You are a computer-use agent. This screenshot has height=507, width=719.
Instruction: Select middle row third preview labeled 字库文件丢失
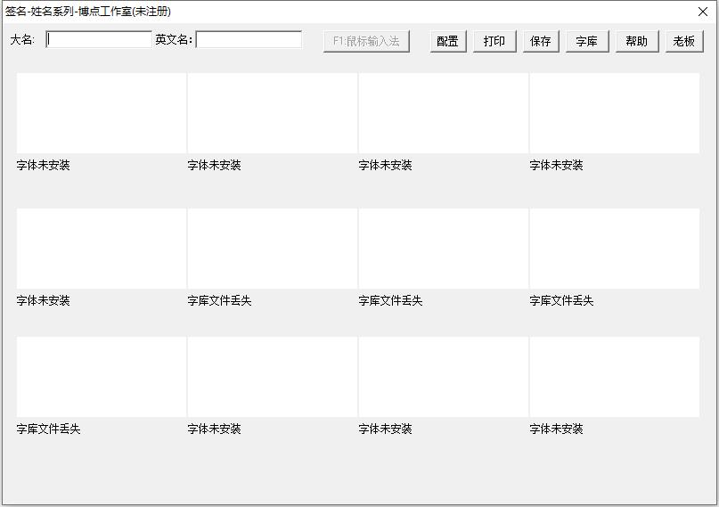click(444, 249)
